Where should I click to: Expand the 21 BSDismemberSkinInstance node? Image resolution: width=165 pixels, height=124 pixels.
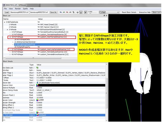coord(13,42)
